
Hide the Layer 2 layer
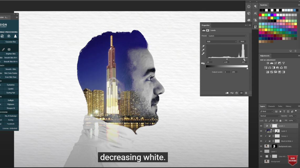(261, 131)
